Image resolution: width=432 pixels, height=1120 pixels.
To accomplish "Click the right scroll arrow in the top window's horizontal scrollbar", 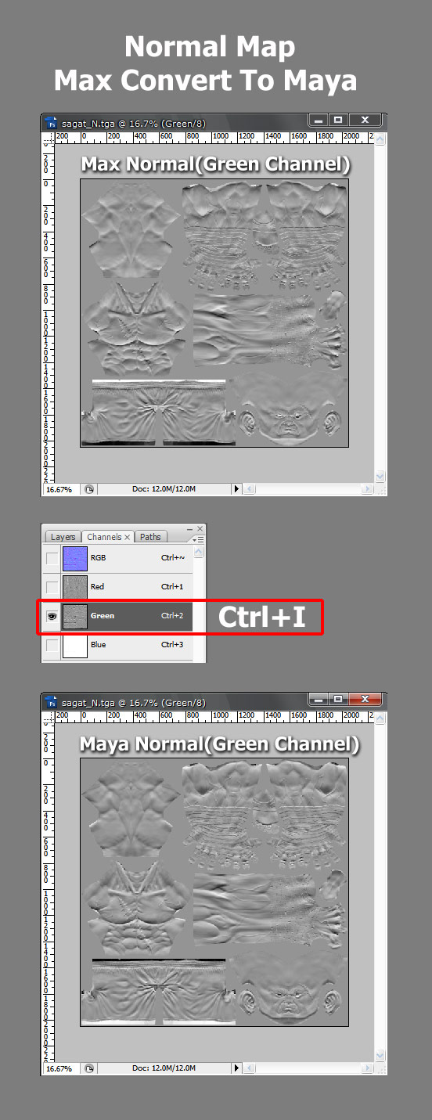I will tap(368, 489).
